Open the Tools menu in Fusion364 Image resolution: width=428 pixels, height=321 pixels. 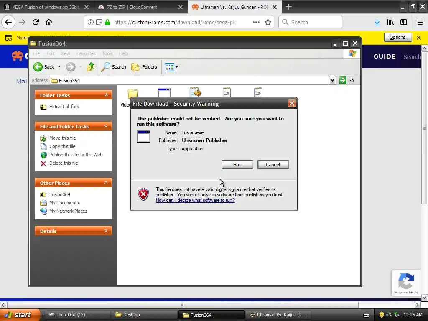(107, 53)
